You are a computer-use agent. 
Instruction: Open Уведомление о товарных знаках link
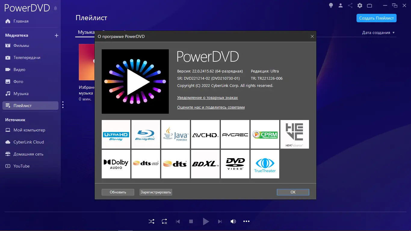[x=207, y=98]
